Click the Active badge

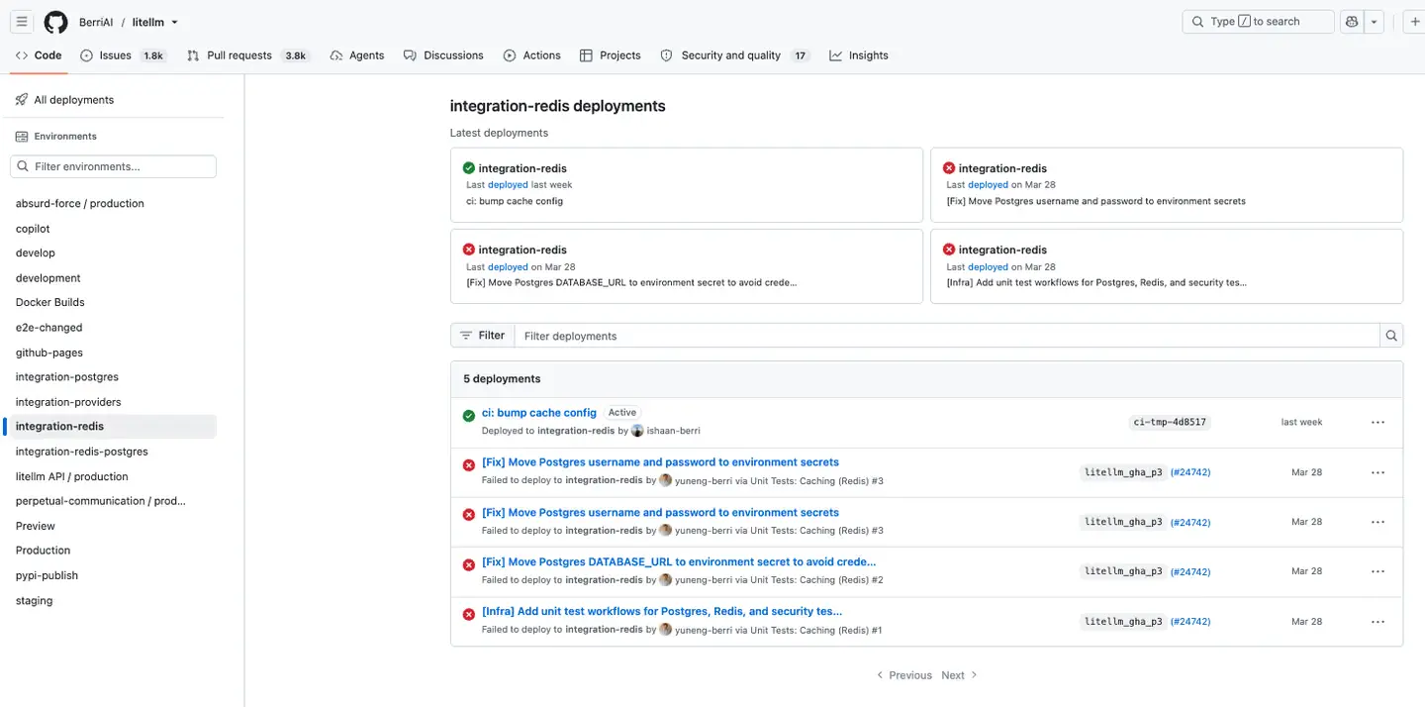coord(622,413)
